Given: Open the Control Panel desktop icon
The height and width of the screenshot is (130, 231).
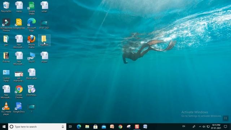Looking at the screenshot, I should 6,75.
